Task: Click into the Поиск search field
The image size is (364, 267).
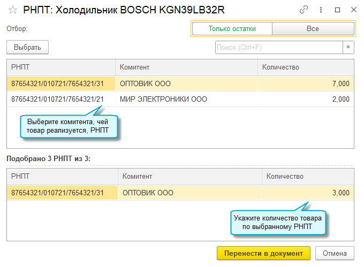Action: [278, 48]
